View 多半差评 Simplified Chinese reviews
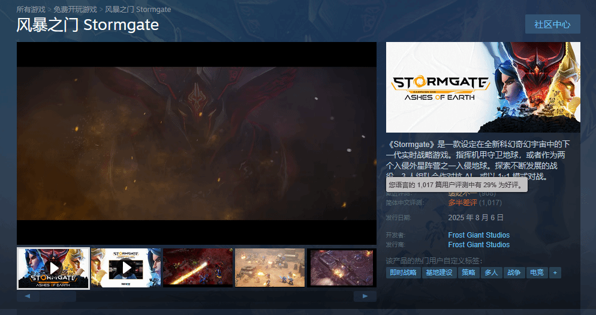Viewport: 596px width, 315px height. pyautogui.click(x=462, y=203)
